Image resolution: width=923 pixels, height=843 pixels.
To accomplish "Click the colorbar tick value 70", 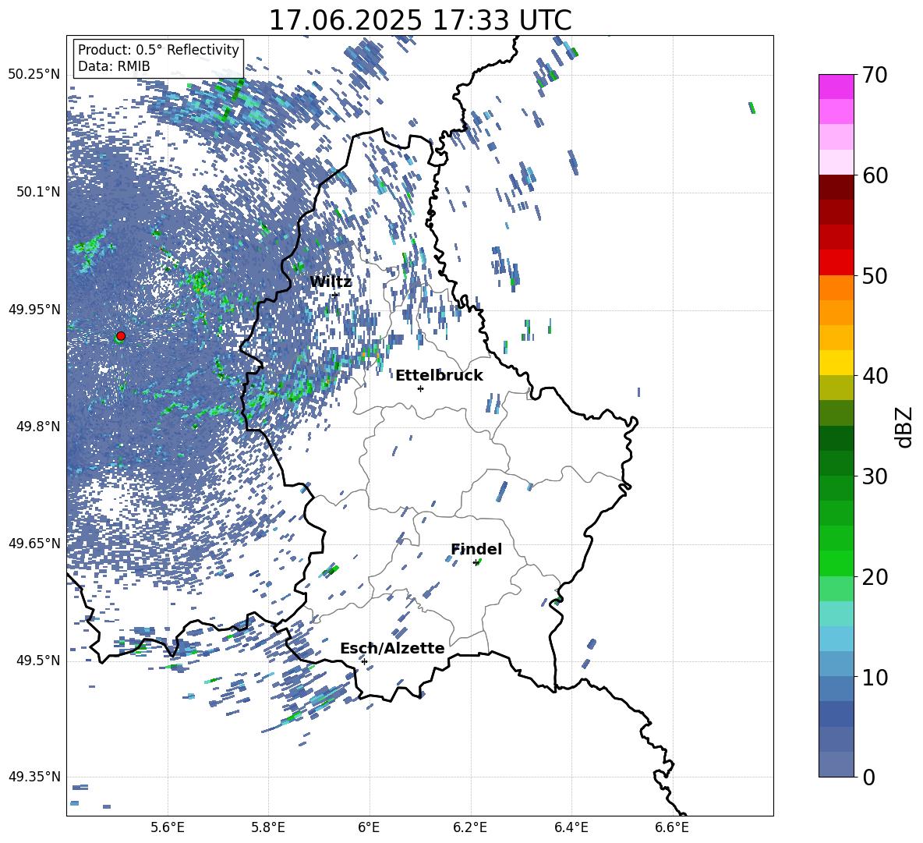I will tap(875, 75).
